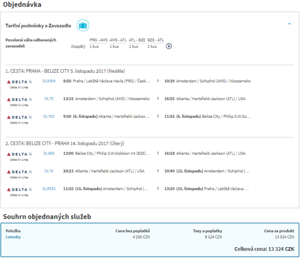This screenshot has height=258, width=301.
Task: Click the PRG - AMS baggage column header
Action: coord(99,40)
